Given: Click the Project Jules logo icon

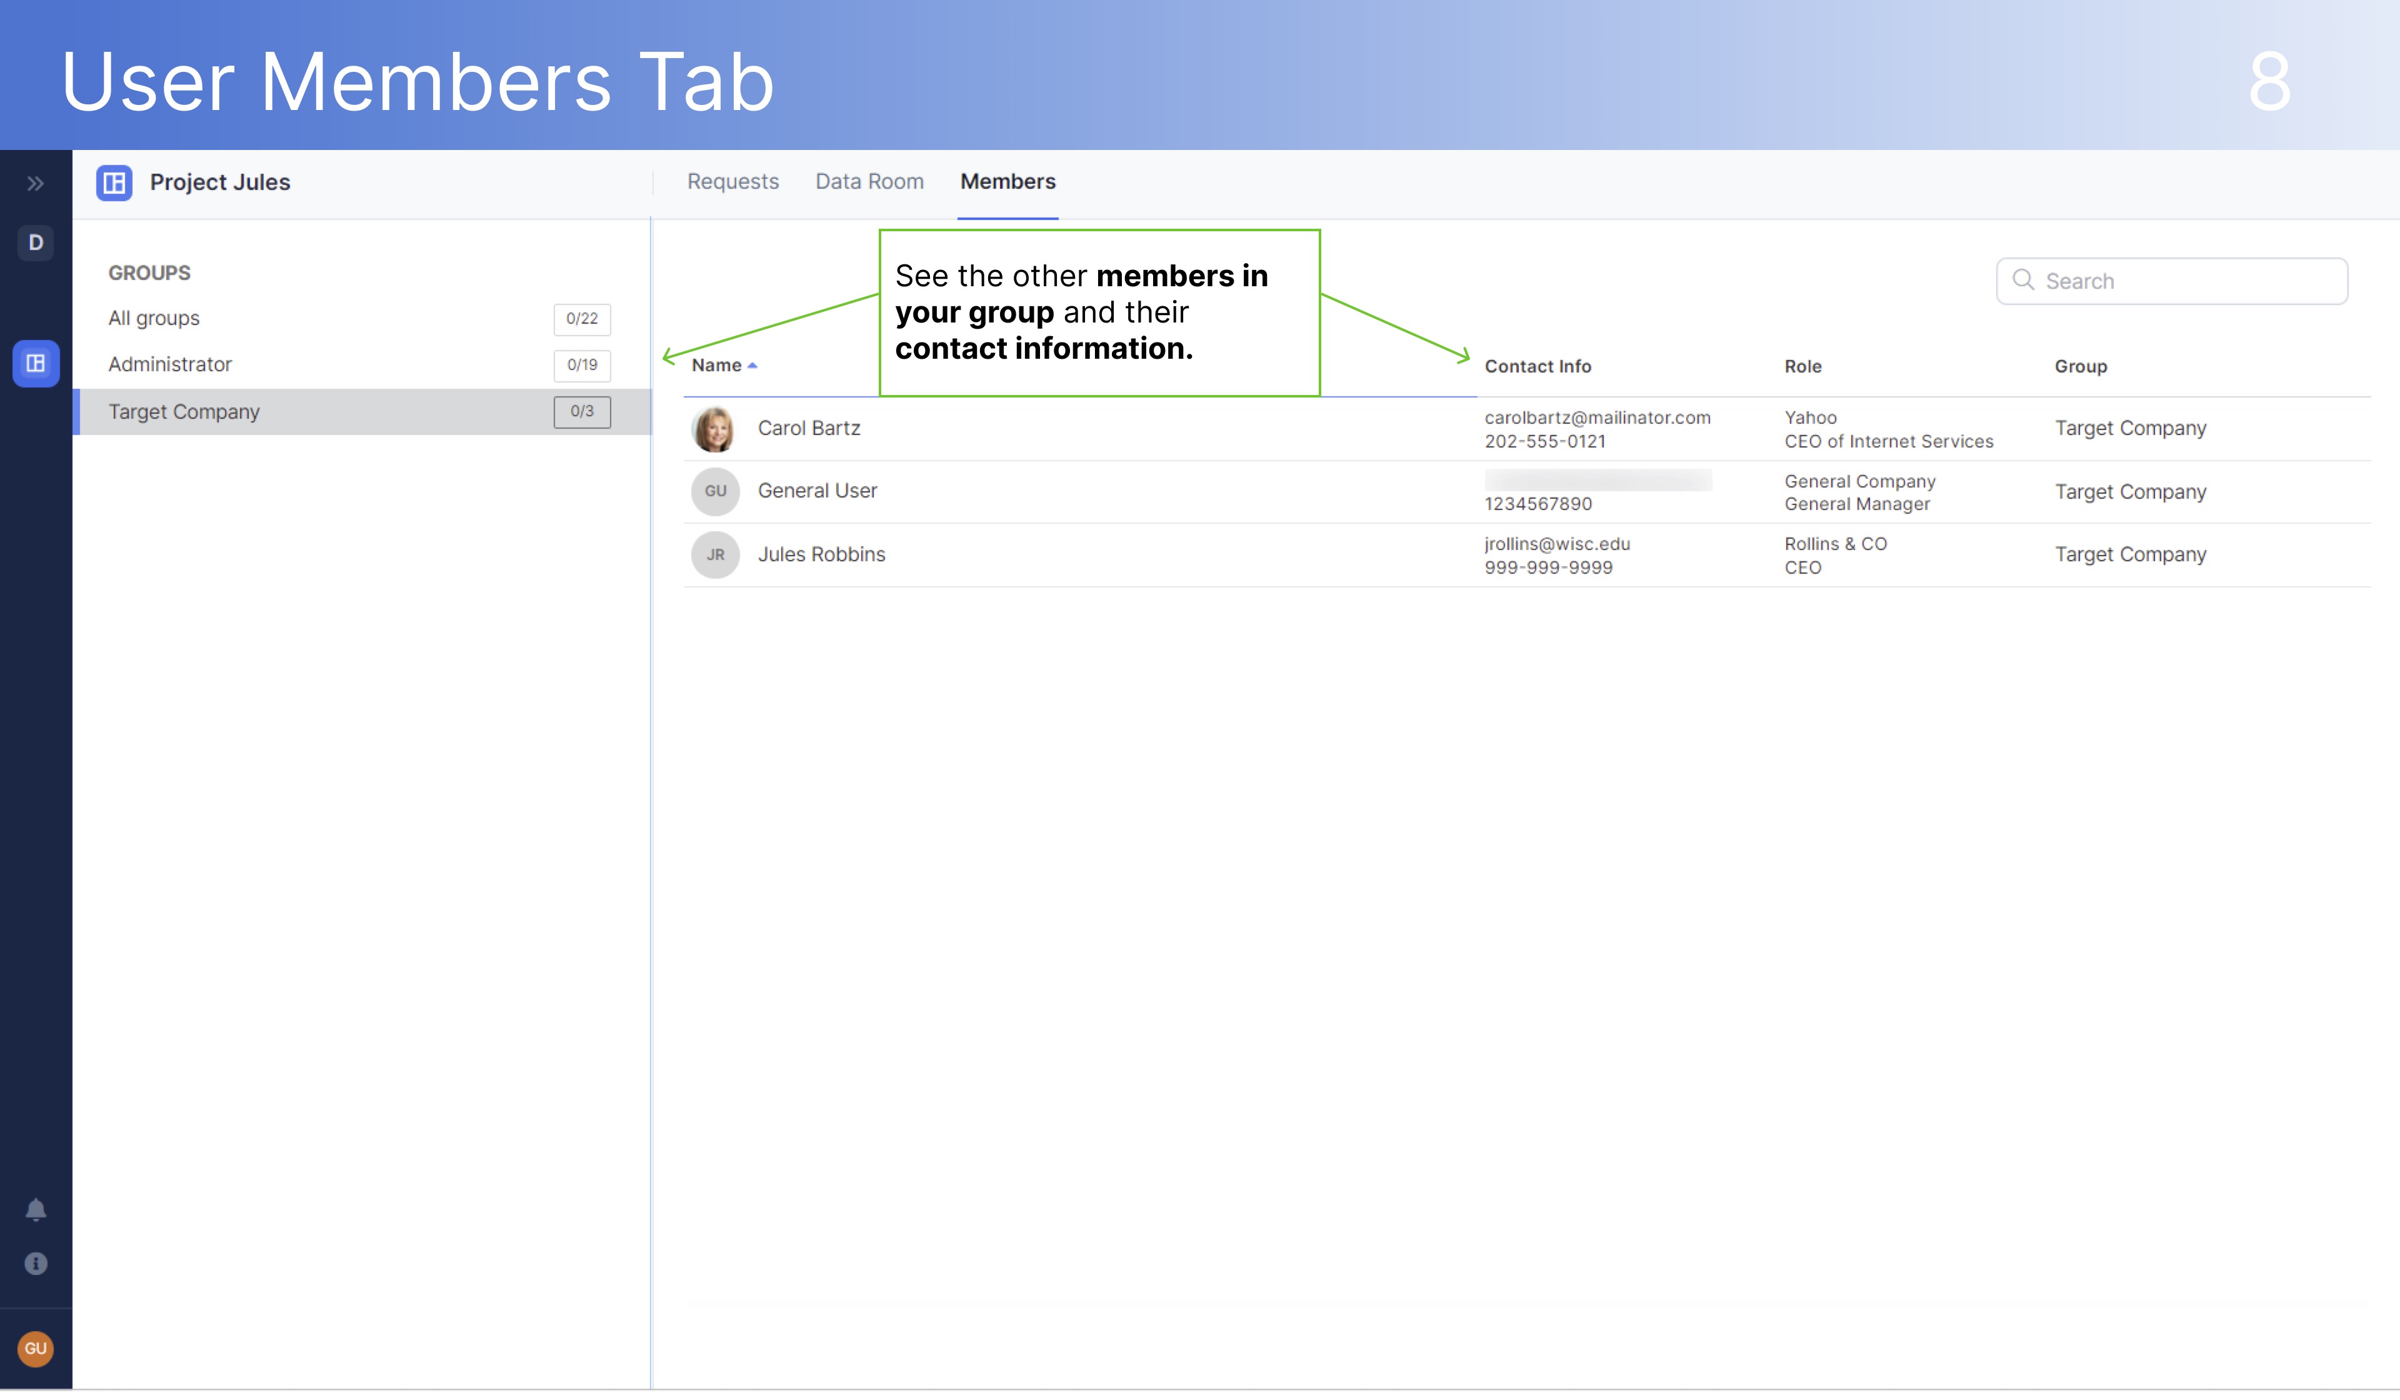Looking at the screenshot, I should tap(114, 183).
